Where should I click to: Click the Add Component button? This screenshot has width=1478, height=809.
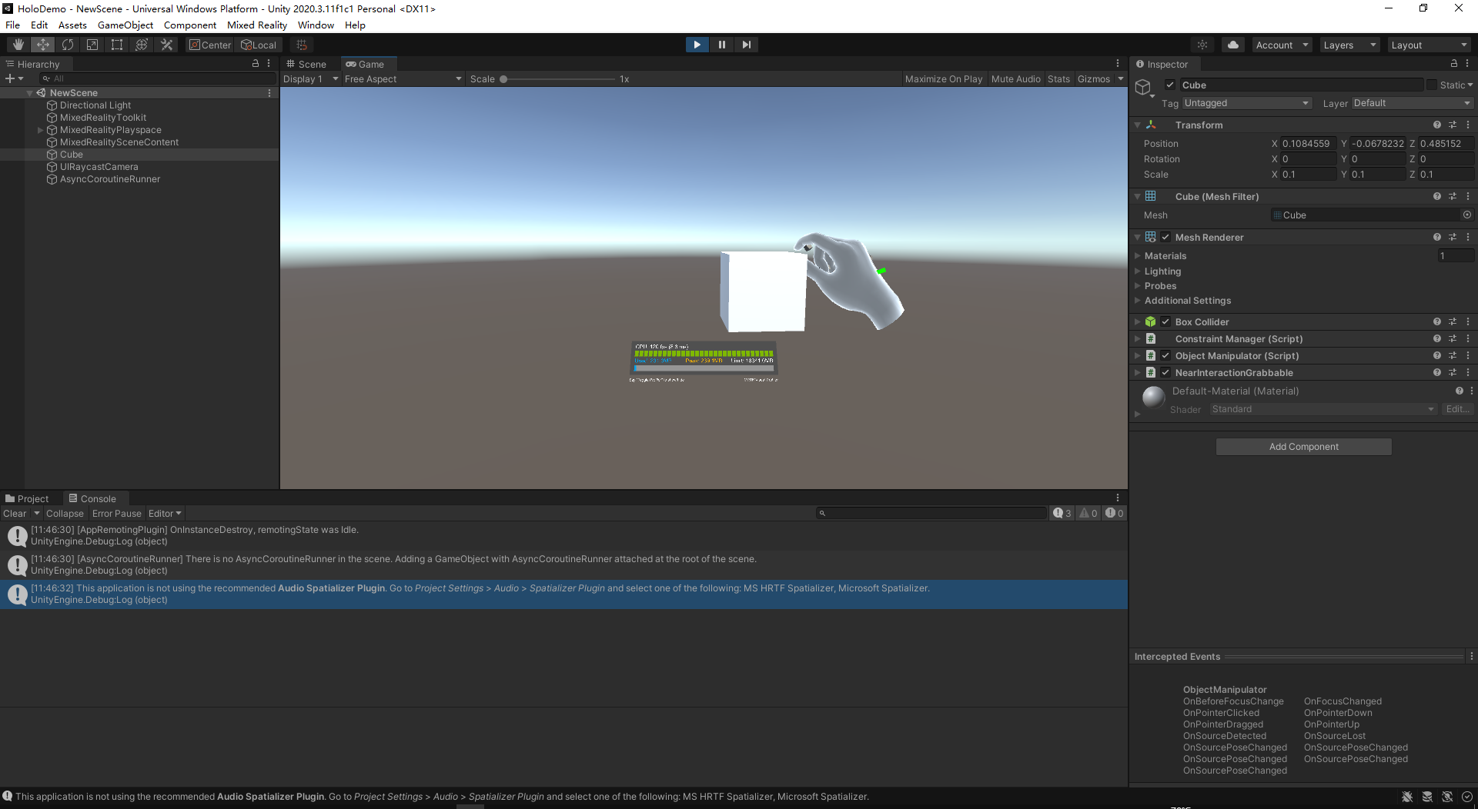1303,446
